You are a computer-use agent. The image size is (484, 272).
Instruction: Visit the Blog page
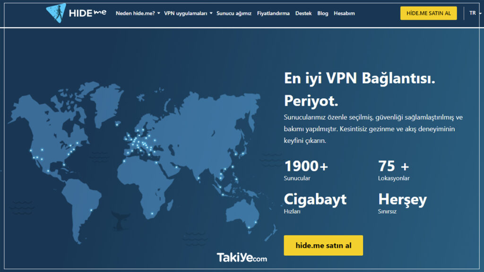(322, 13)
